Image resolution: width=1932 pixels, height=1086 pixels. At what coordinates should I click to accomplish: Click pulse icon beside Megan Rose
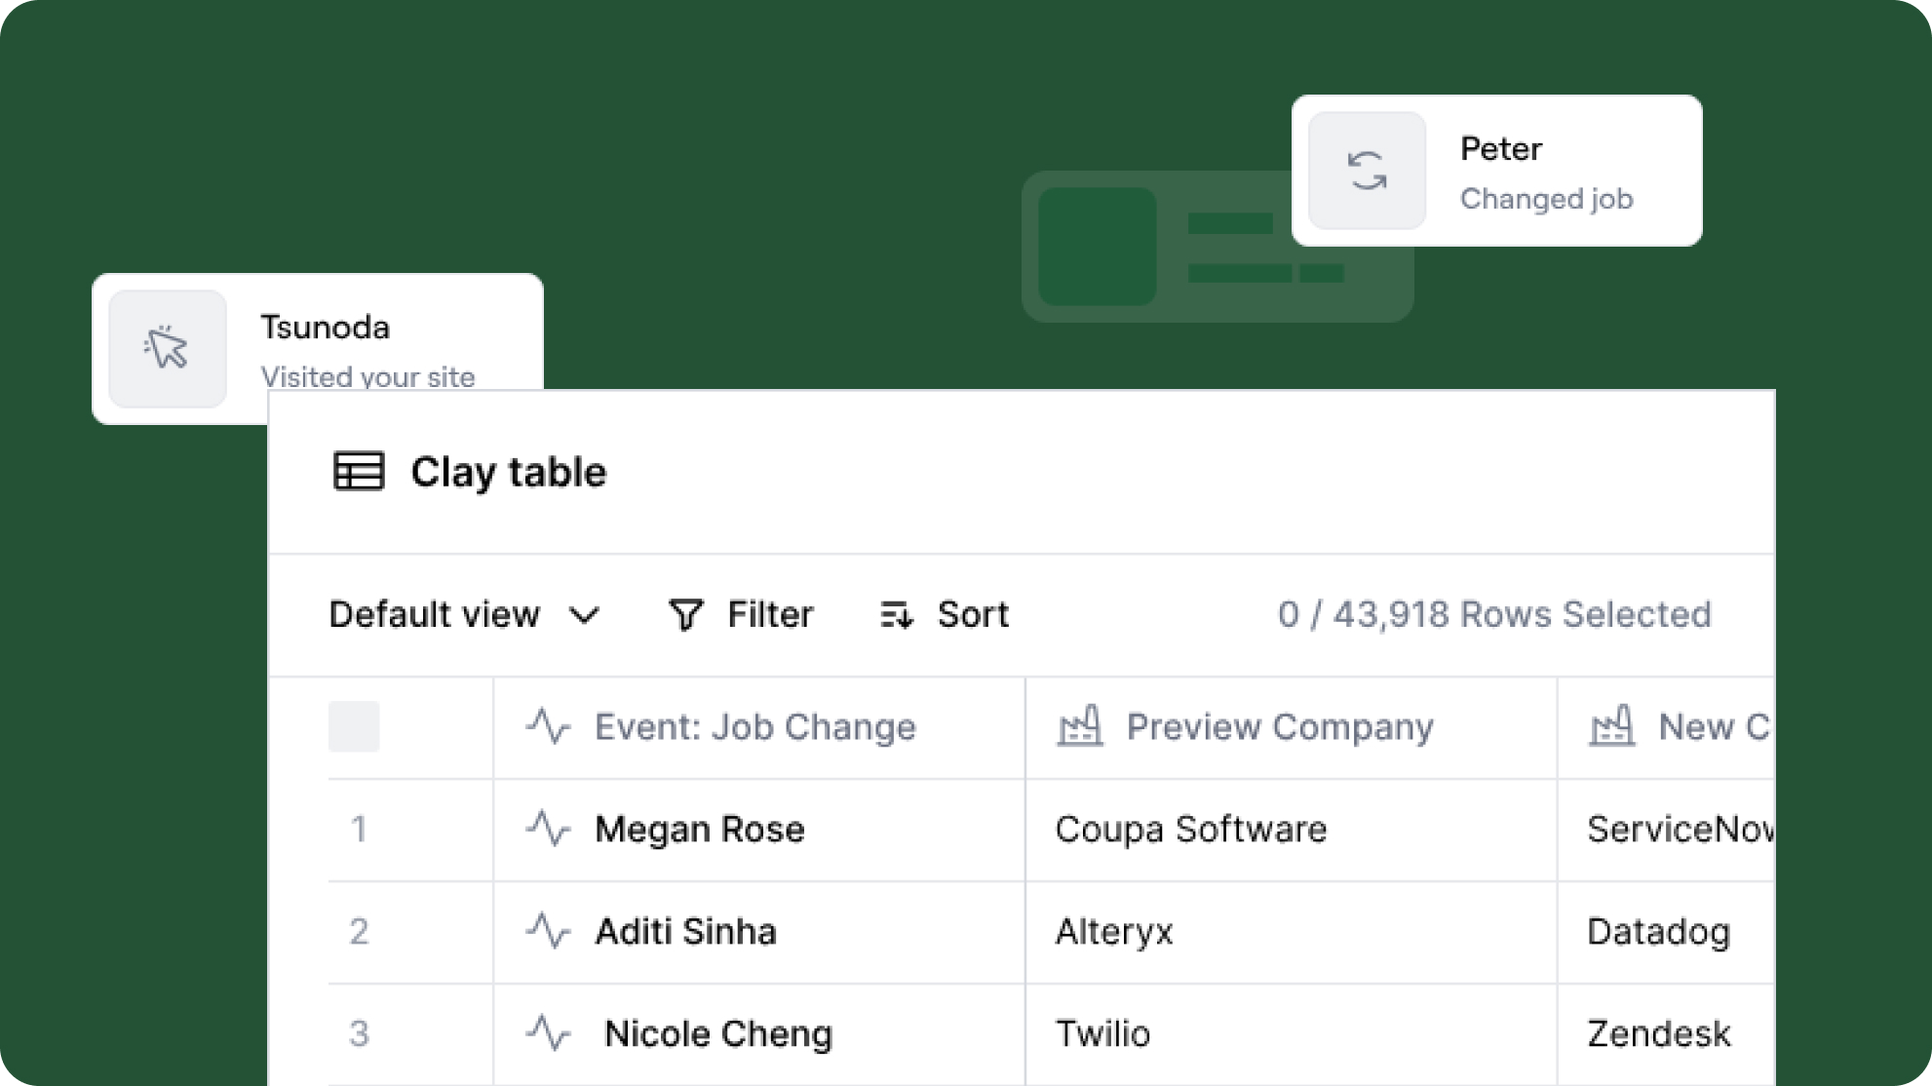point(548,829)
